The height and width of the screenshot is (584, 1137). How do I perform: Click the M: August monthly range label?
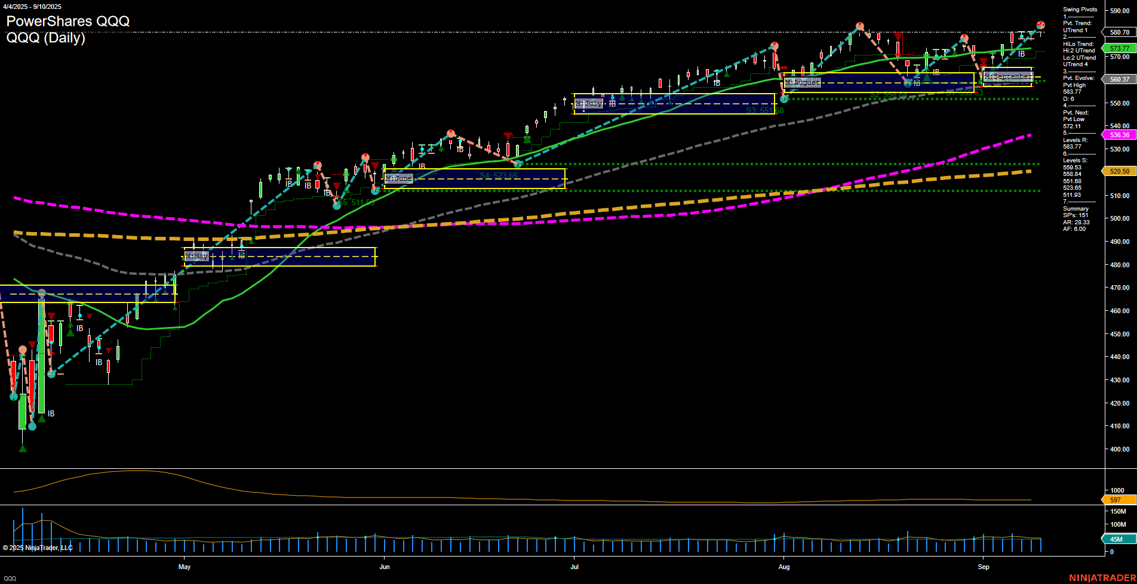pos(803,82)
